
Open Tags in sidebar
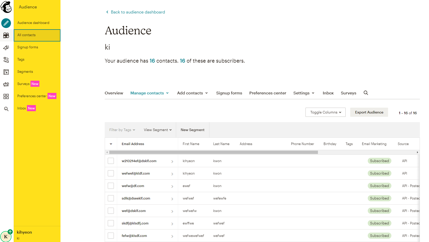[x=37, y=59]
